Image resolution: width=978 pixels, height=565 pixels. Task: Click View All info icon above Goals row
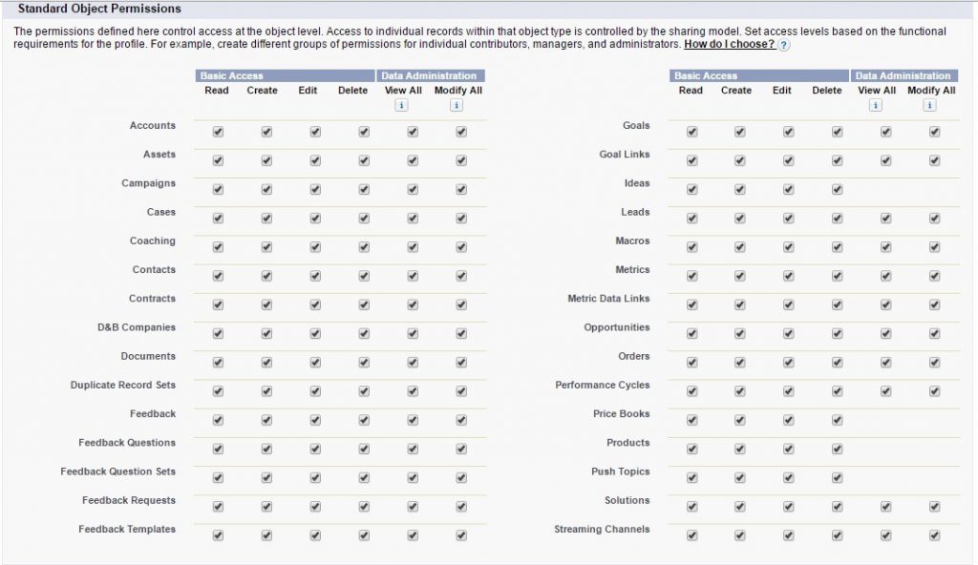875,106
